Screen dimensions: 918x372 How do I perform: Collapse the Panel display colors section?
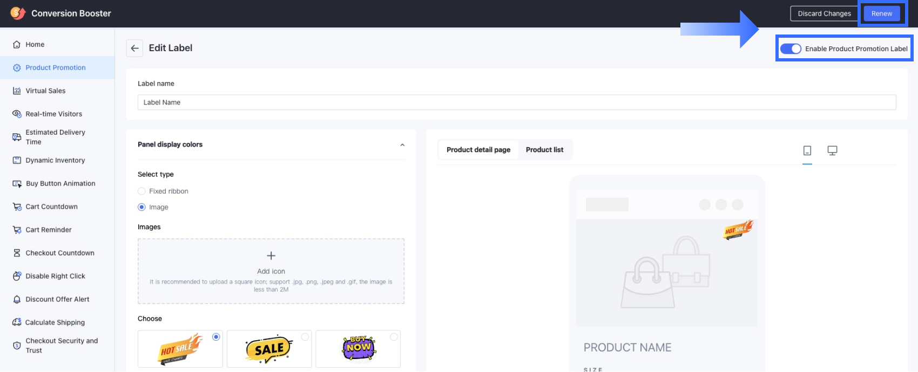402,145
